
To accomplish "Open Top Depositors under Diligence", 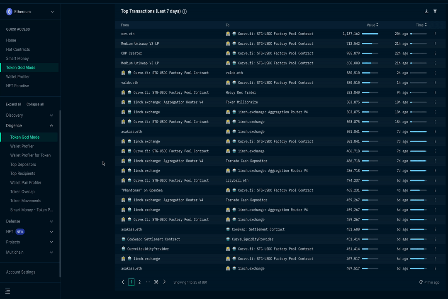I will 23,164.
